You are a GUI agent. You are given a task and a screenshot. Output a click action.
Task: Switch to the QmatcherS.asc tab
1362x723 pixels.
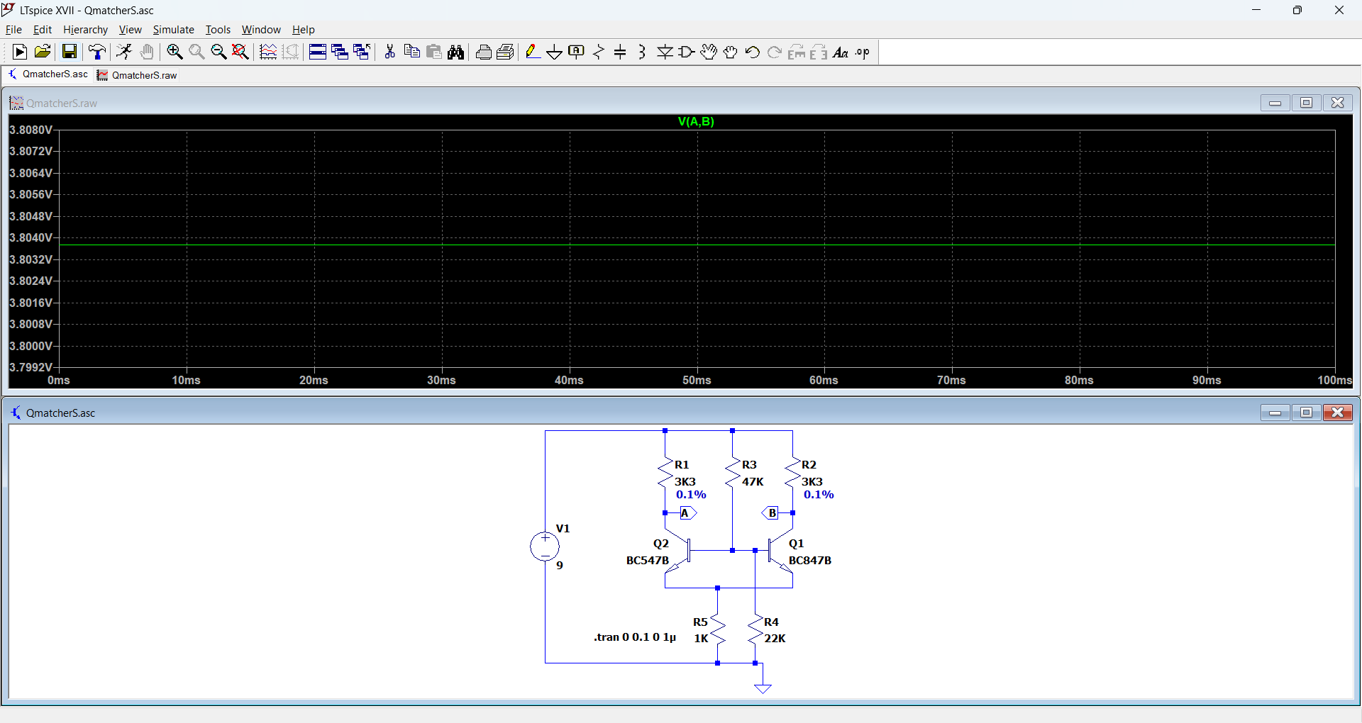tap(48, 74)
